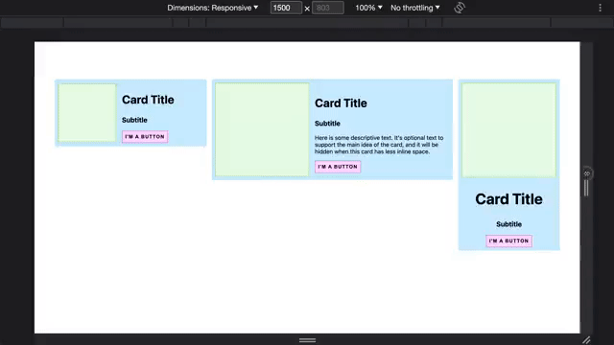Click the viewport height field showing 803
Screen dimensions: 614x345
point(328,8)
